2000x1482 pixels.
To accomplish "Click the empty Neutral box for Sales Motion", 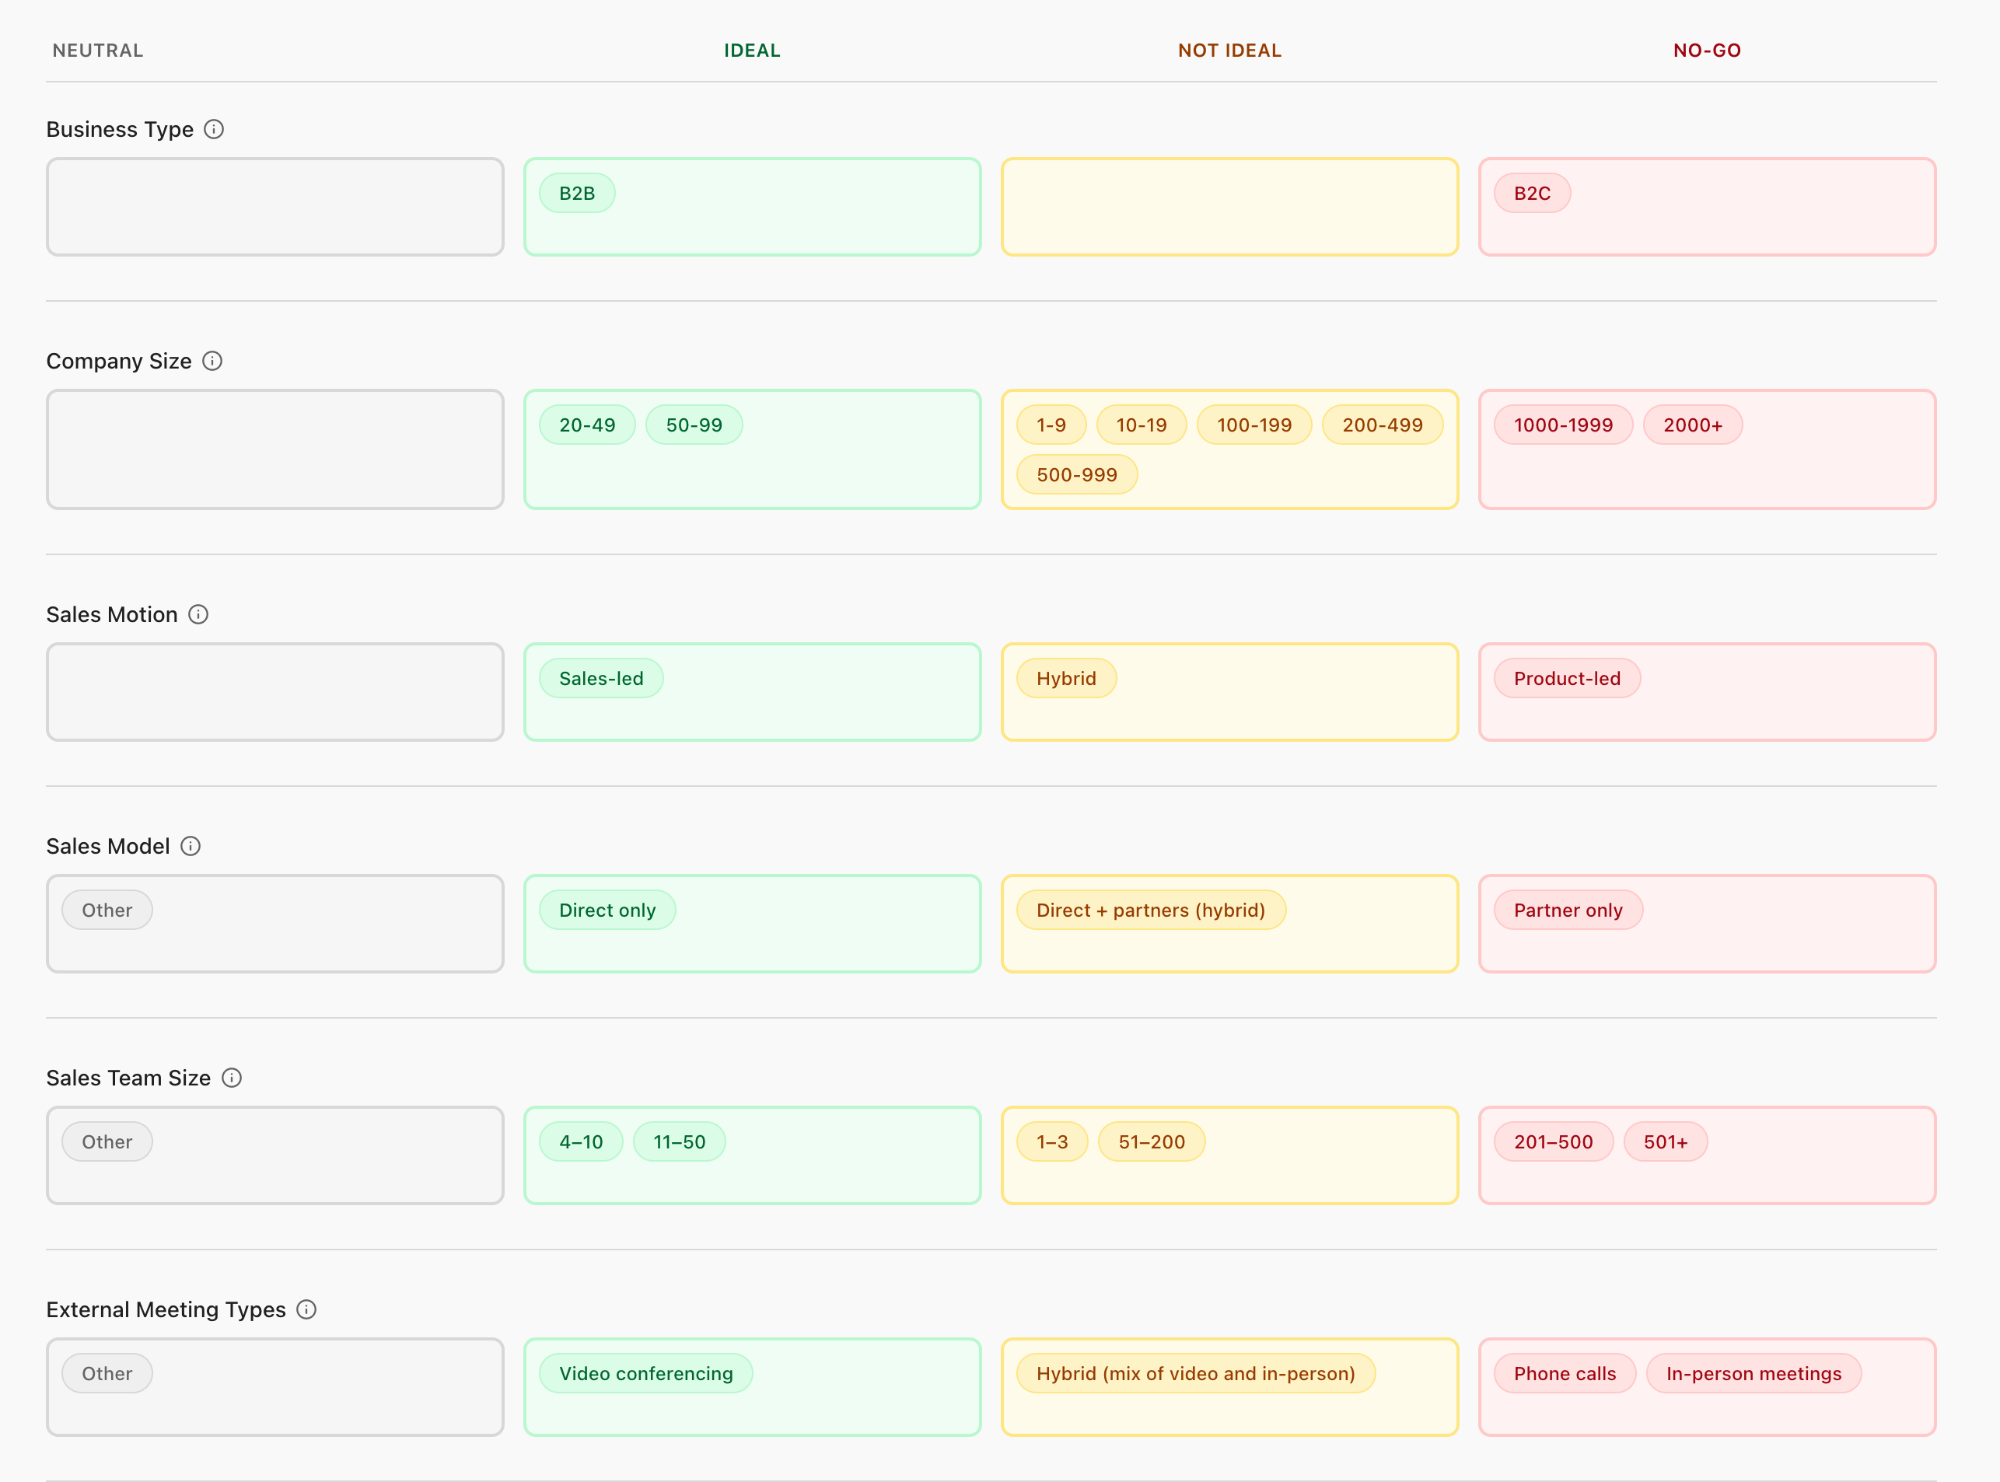I will pyautogui.click(x=274, y=692).
